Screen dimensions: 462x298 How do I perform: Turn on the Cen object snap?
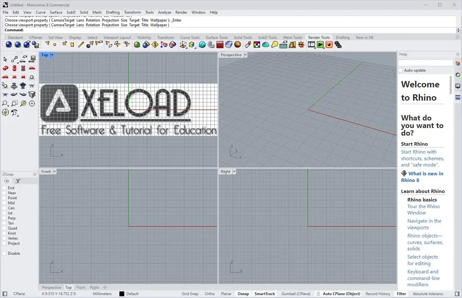[4, 208]
